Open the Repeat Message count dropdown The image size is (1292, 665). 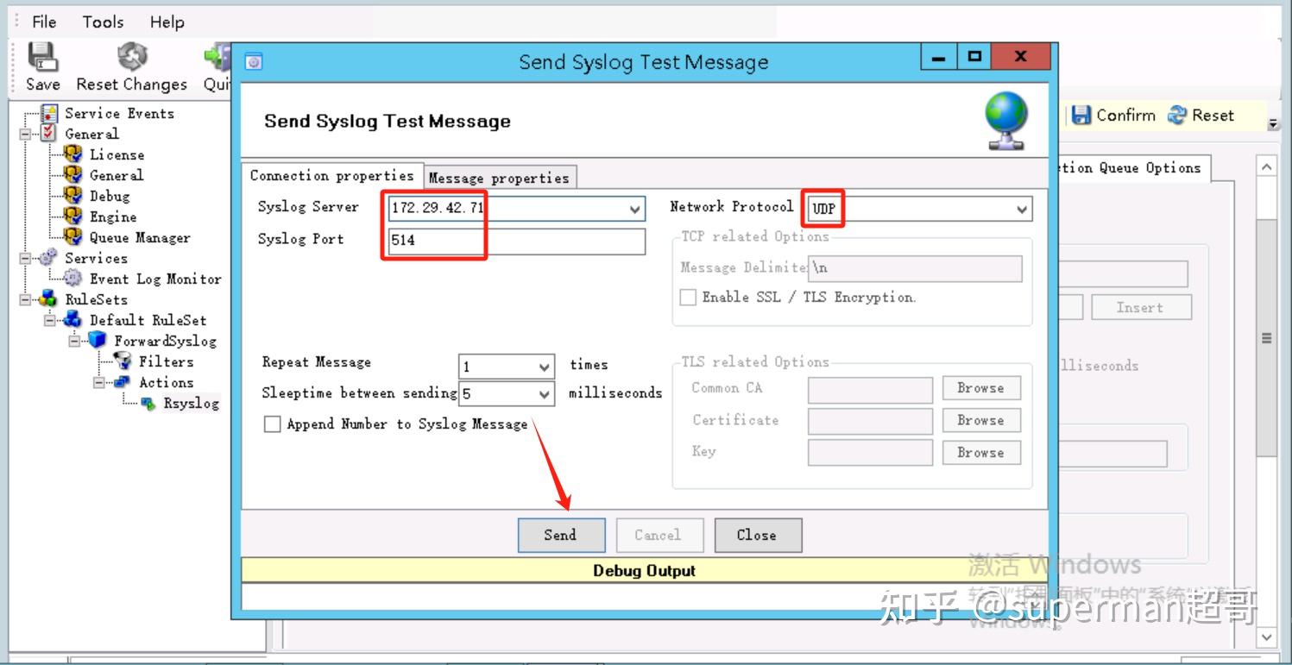point(545,367)
